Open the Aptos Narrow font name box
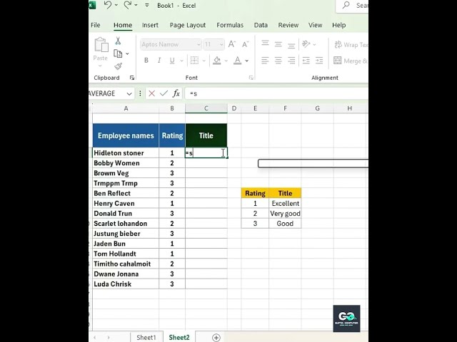 170,44
